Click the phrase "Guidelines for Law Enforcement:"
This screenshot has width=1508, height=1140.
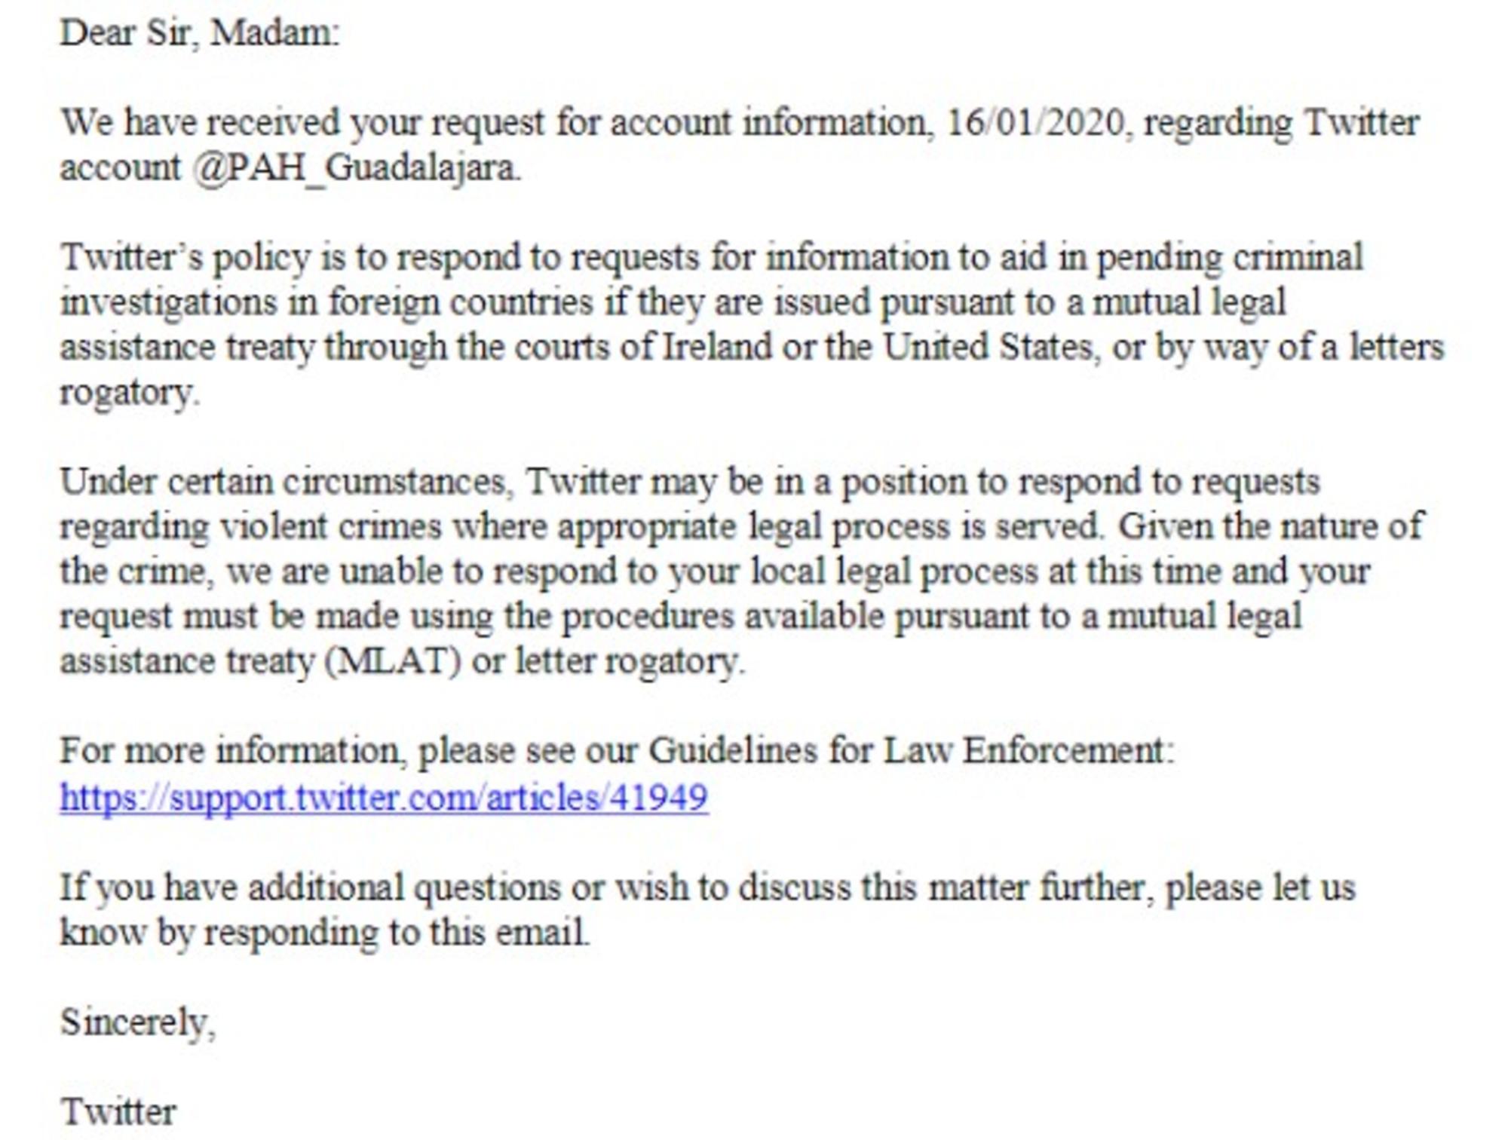(x=911, y=751)
